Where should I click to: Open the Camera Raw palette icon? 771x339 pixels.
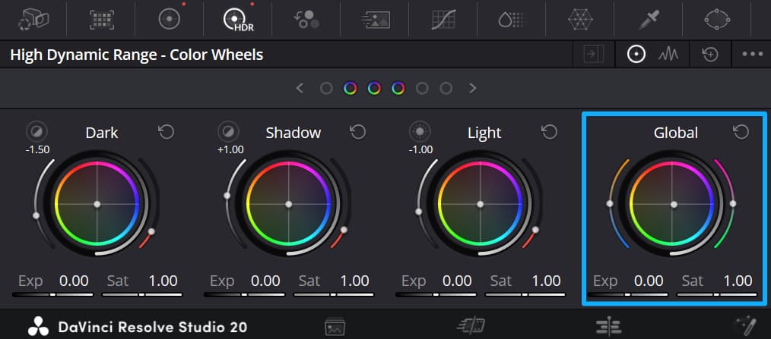[33, 20]
